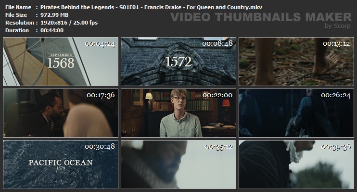Click the small '1579' caption under Pacific Ocean

61,168
